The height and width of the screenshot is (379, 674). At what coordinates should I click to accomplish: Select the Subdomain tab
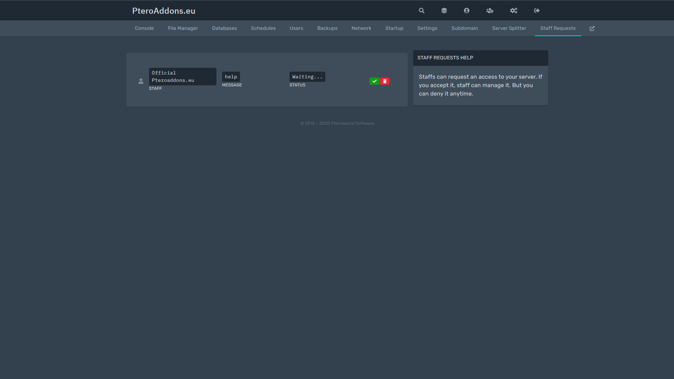(465, 28)
